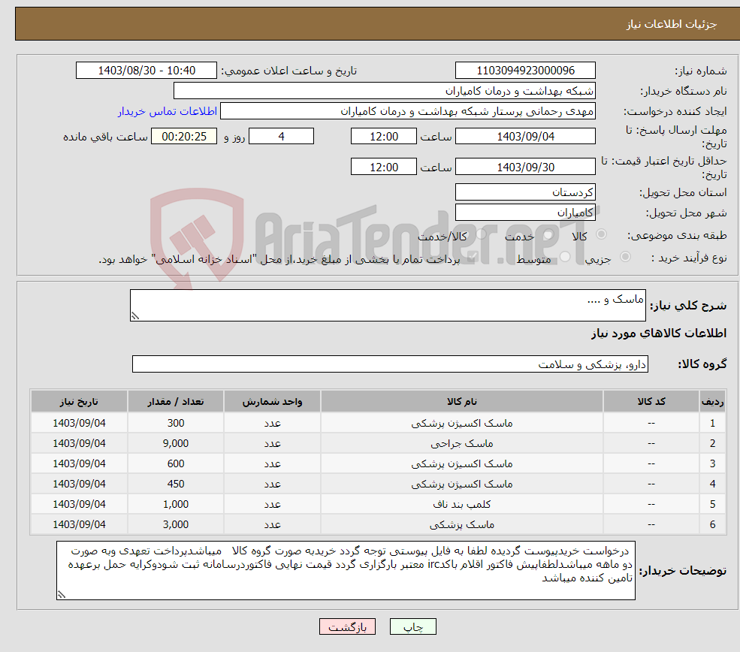Click goods group field دارو، پزشکی و سلامت
Viewport: 740px width, 652px height.
click(391, 364)
